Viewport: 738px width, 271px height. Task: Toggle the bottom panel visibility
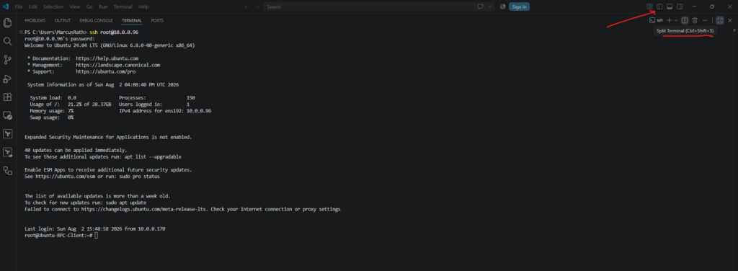pyautogui.click(x=670, y=6)
